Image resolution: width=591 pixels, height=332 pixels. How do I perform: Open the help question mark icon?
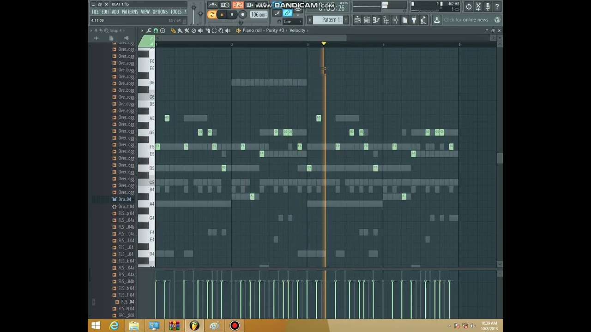(x=497, y=6)
